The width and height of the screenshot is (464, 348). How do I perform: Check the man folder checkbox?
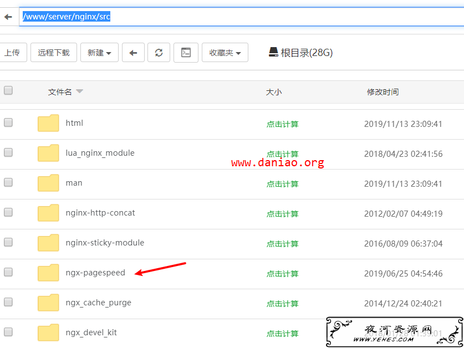pos(8,182)
